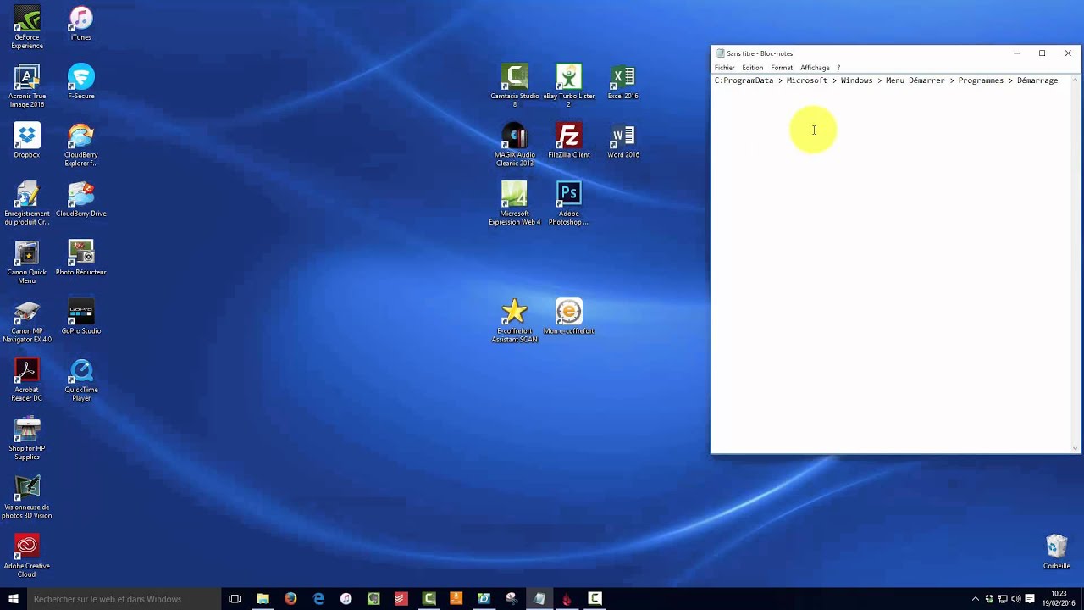1084x610 pixels.
Task: Select the CloudBerry Drive desktop icon
Action: point(80,200)
